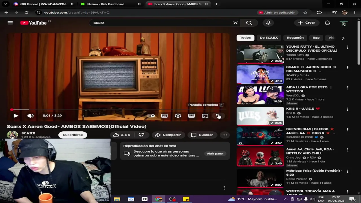Seek on the red progress bar
This screenshot has height=203, width=361.
click(x=118, y=109)
